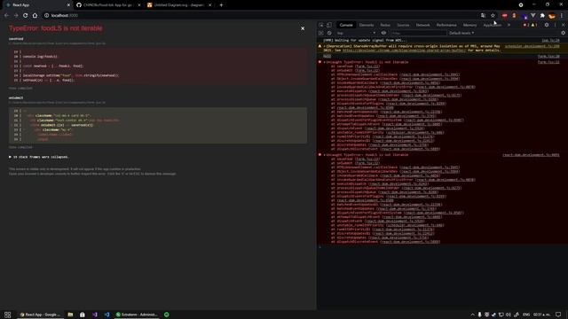
Task: Navigate back in browser history
Action: (6, 16)
